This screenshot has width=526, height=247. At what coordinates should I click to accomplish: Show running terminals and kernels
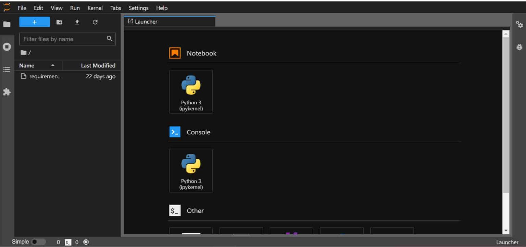click(7, 47)
